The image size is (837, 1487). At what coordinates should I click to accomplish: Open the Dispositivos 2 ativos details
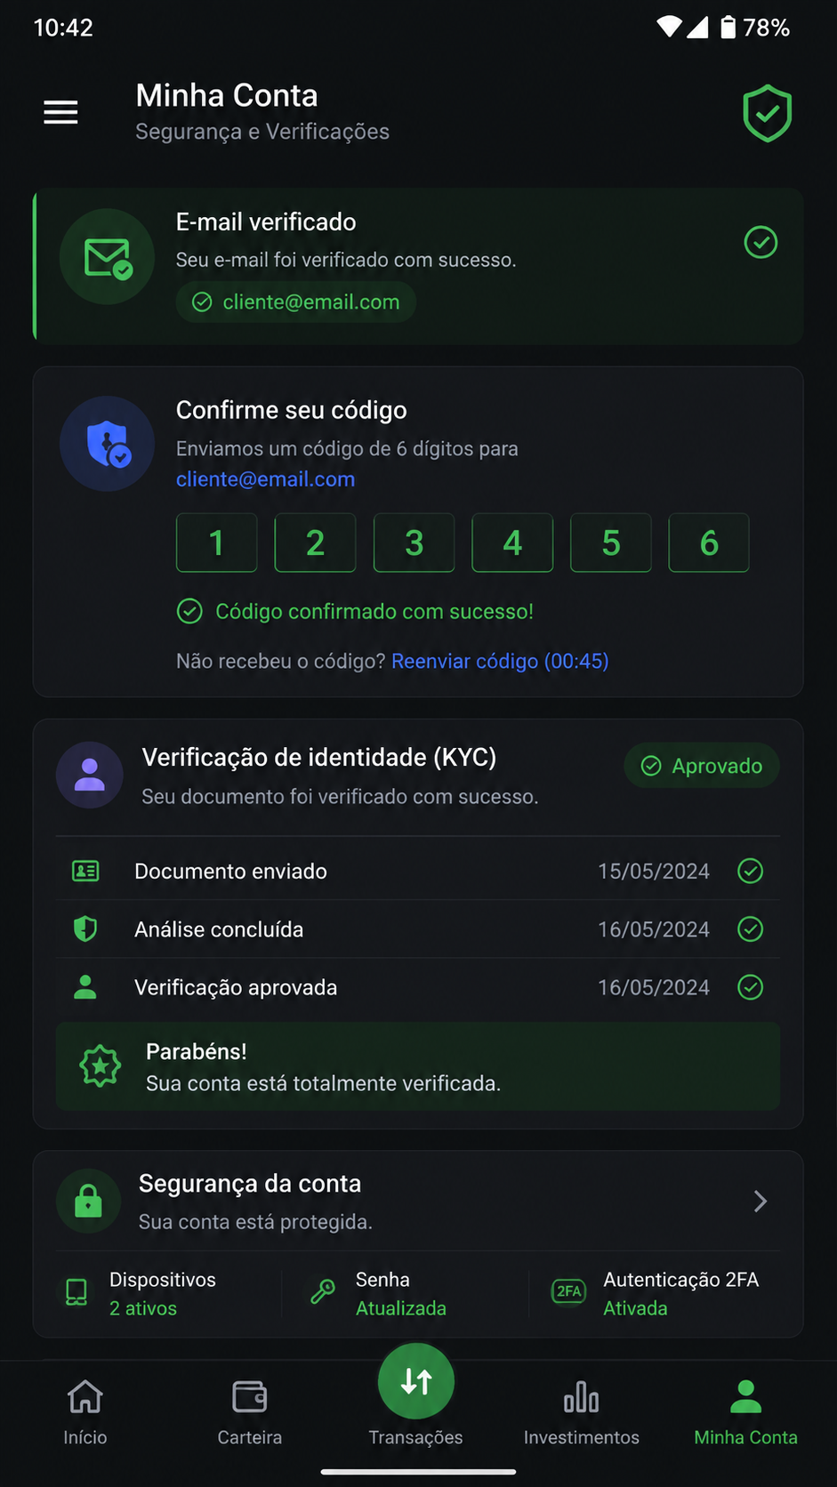pos(142,1293)
